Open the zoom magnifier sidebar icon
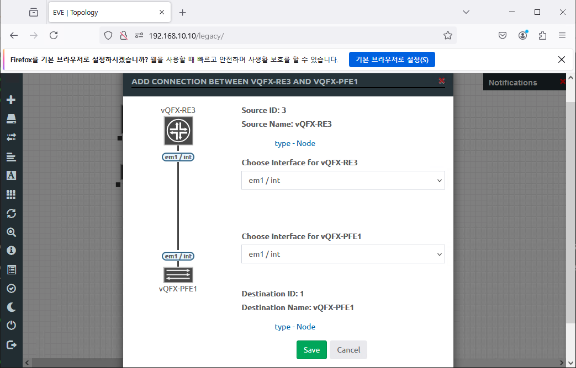The width and height of the screenshot is (576, 368). tap(11, 232)
